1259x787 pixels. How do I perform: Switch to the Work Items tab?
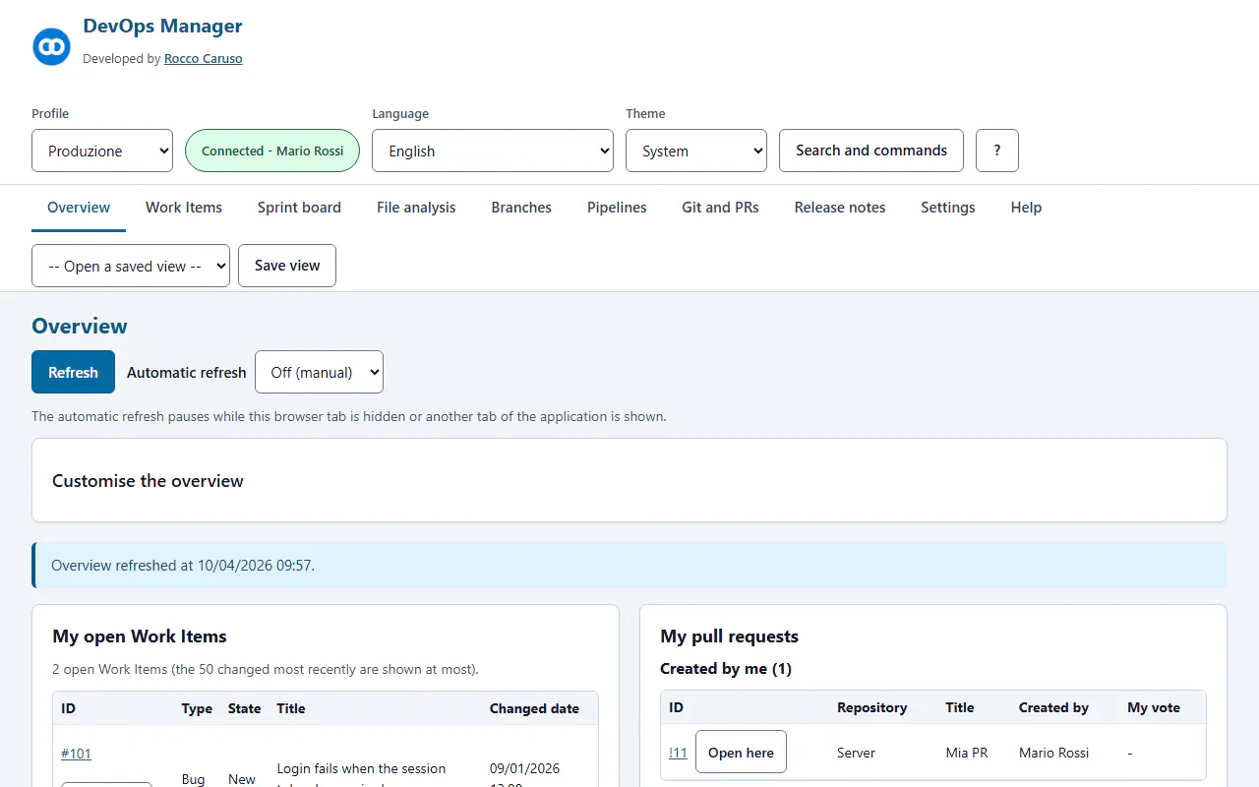[x=184, y=208]
